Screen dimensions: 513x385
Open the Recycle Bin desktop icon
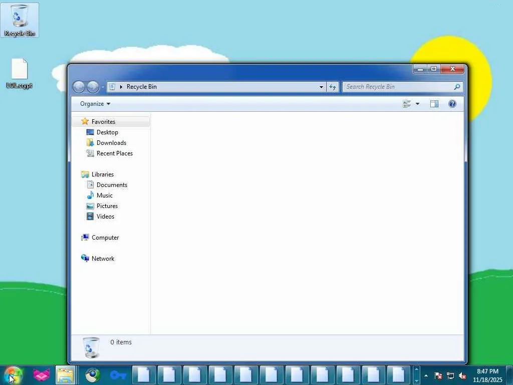point(20,20)
